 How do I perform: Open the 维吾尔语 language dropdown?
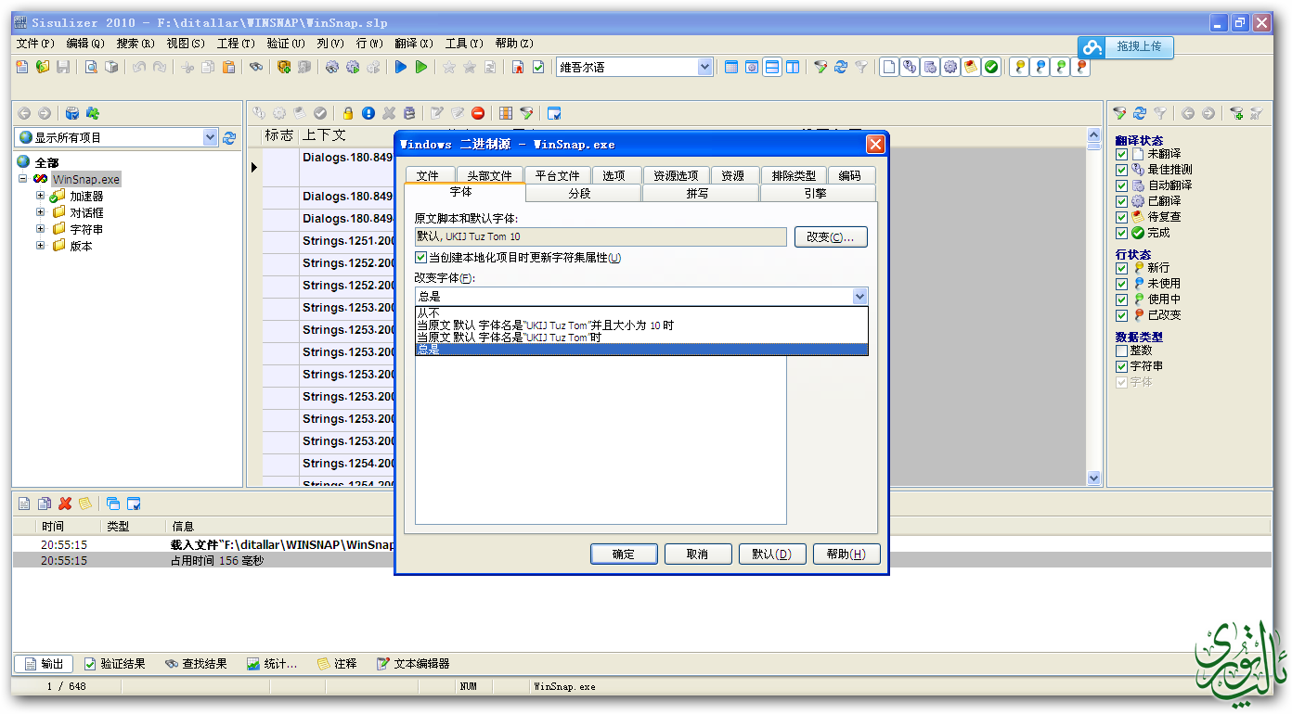[x=704, y=67]
